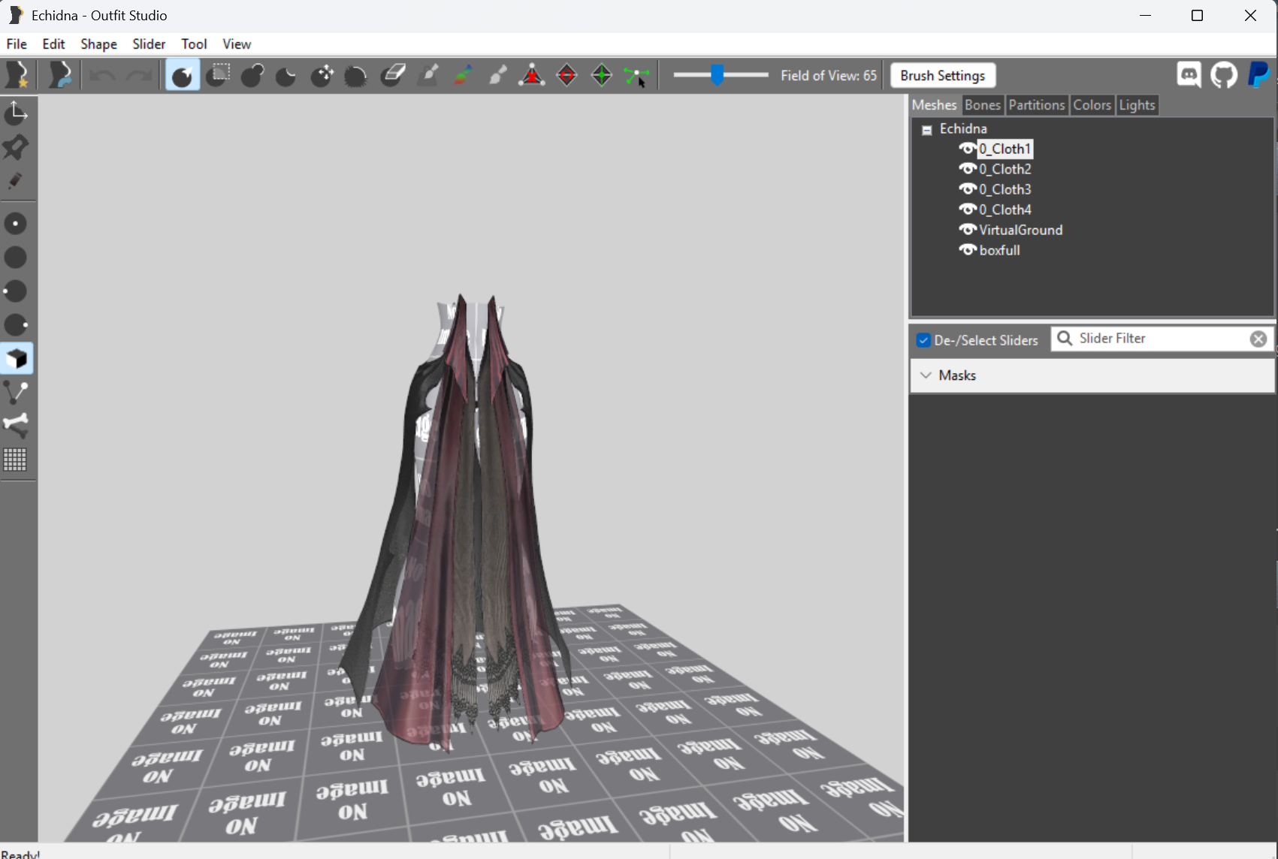Choose the eraser-shaped Undiff brush
The image size is (1278, 859).
pos(392,75)
